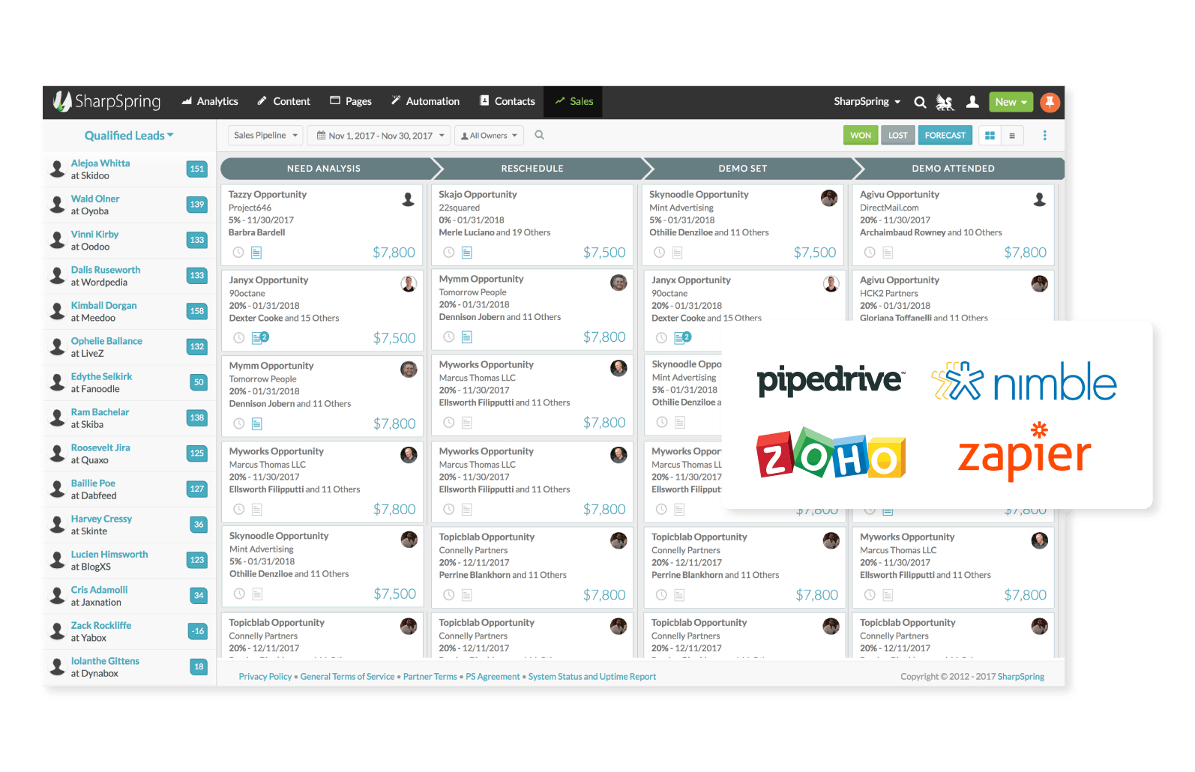The image size is (1195, 772).
Task: Open the Privacy Policy link
Action: point(265,677)
